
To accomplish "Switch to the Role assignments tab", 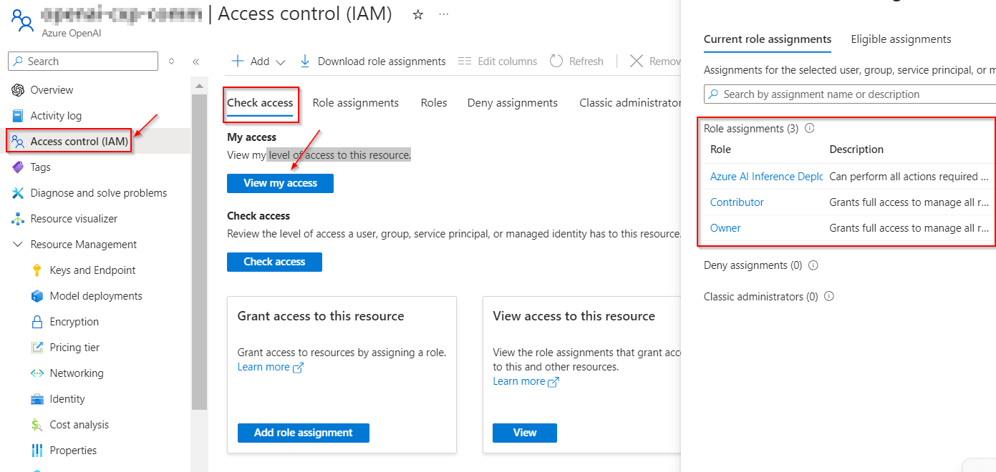I will (x=356, y=103).
